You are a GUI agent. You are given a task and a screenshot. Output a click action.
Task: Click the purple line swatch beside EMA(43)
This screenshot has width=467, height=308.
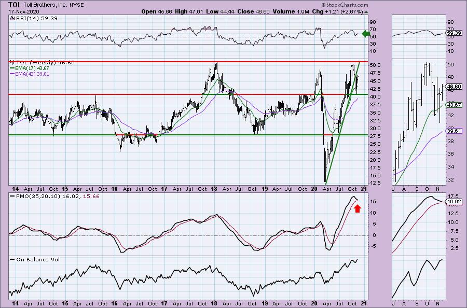pos(12,74)
